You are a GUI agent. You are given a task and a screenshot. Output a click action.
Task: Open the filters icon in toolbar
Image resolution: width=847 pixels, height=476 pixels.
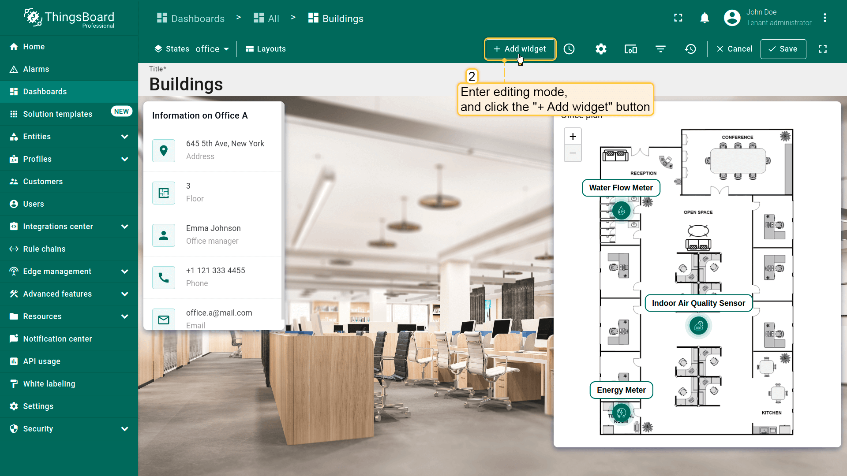[x=660, y=49]
